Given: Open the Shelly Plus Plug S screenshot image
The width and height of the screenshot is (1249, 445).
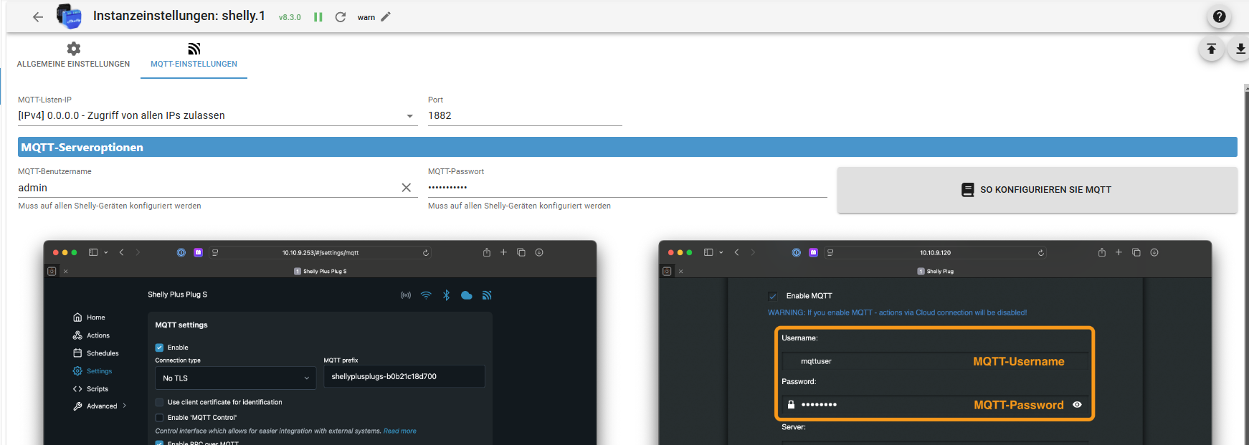Looking at the screenshot, I should pos(320,343).
